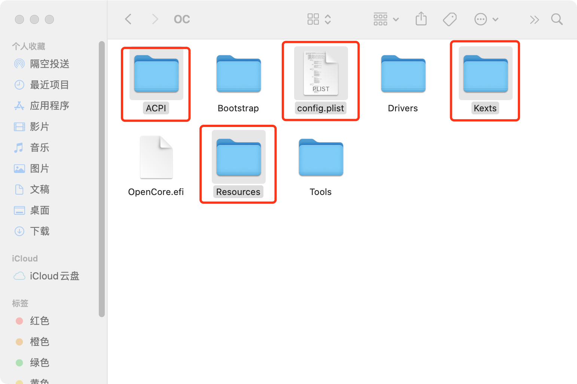This screenshot has height=384, width=577.
Task: Open 下载 in sidebar
Action: tap(39, 231)
